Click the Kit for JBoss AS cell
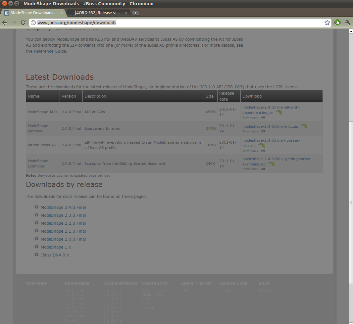The height and width of the screenshot is (324, 353). coord(43,145)
